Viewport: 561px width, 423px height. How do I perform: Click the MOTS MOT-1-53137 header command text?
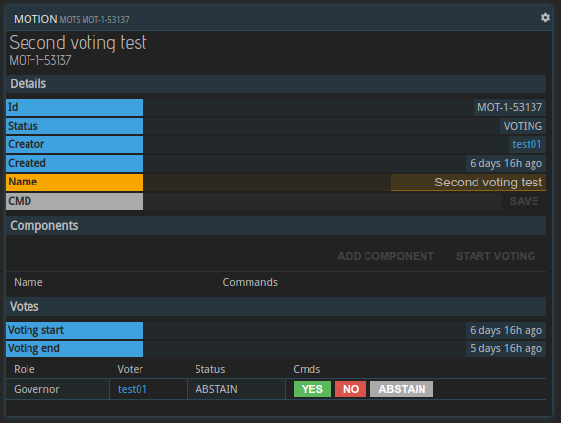pyautogui.click(x=94, y=20)
